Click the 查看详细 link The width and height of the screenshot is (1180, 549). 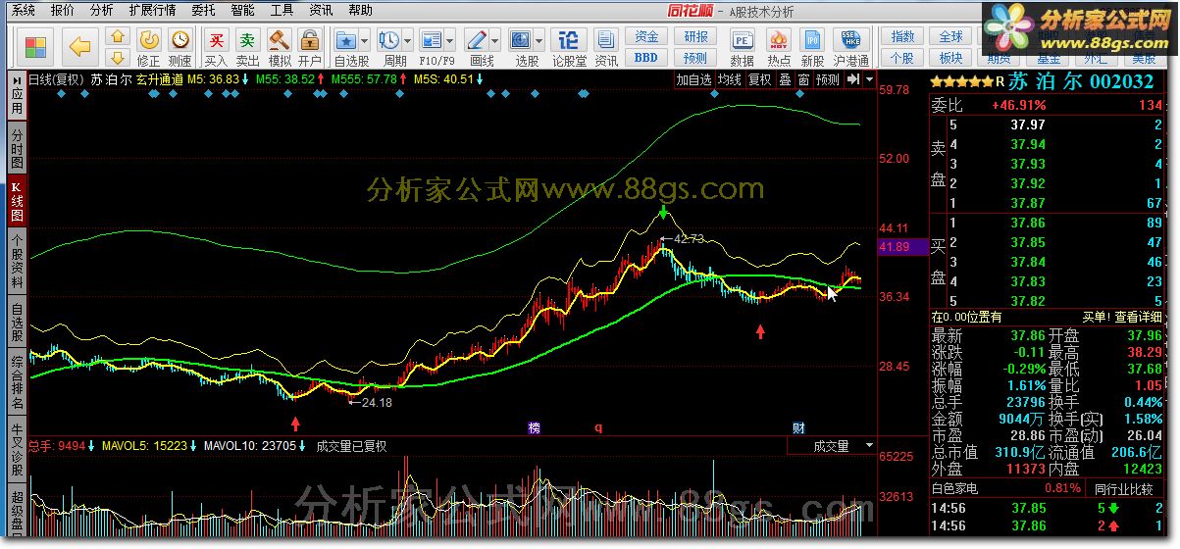(1138, 317)
